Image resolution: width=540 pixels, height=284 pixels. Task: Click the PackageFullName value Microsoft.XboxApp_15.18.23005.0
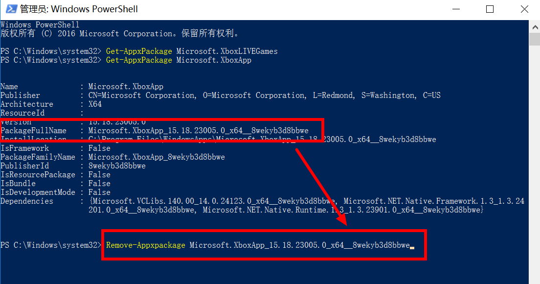point(199,131)
